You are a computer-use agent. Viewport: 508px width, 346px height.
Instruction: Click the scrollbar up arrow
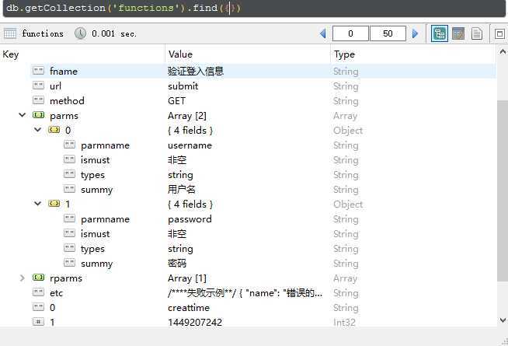click(x=503, y=51)
